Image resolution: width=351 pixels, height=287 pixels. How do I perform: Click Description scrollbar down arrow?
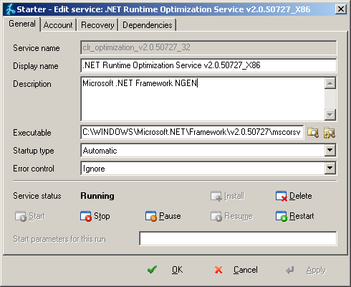click(330, 115)
